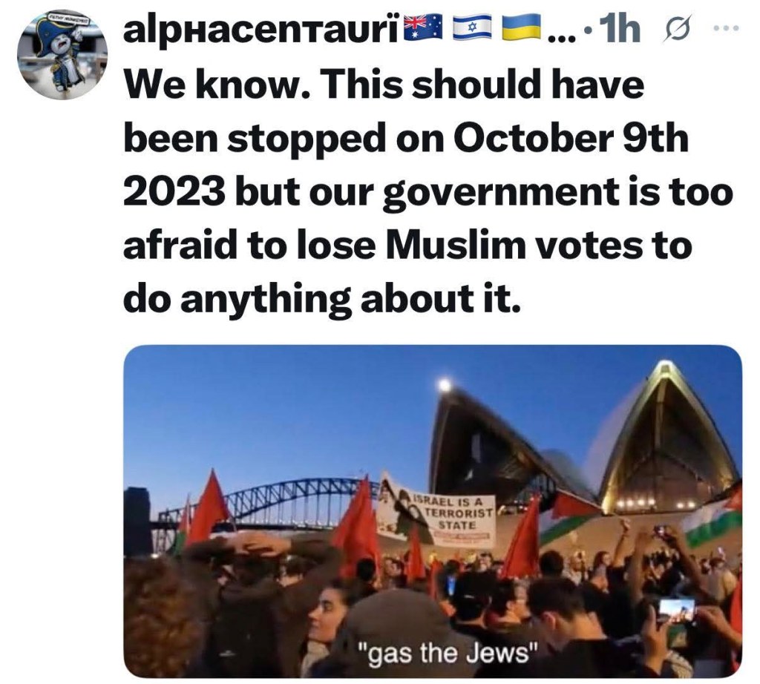Open the alpнacenтaurï display name link
Viewport: 760px width, 684px height.
click(x=263, y=30)
